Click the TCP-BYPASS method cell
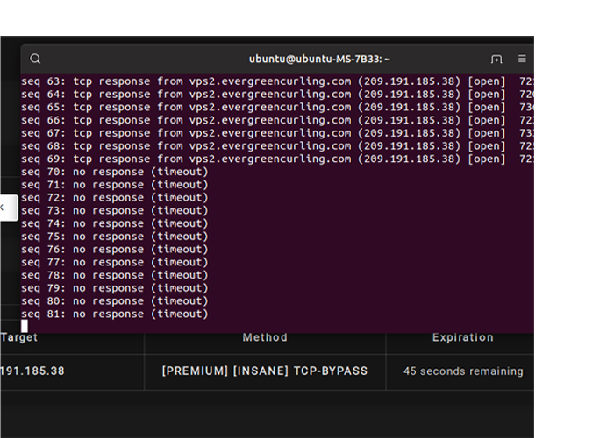This screenshot has width=614, height=438. point(265,371)
